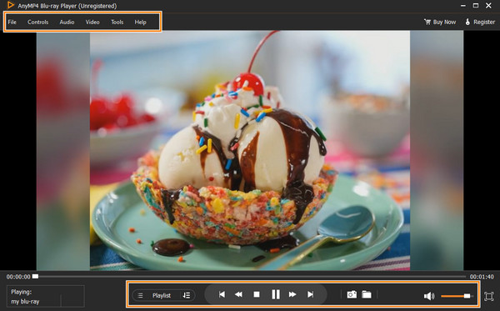The image size is (500, 311).
Task: Click the progress bar handle at start
Action: (35, 276)
